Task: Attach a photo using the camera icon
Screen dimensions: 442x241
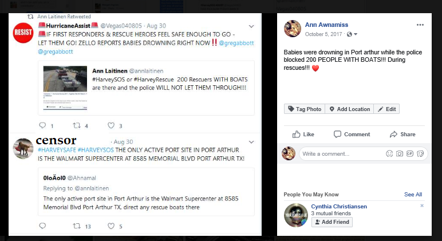Action: pyautogui.click(x=400, y=153)
